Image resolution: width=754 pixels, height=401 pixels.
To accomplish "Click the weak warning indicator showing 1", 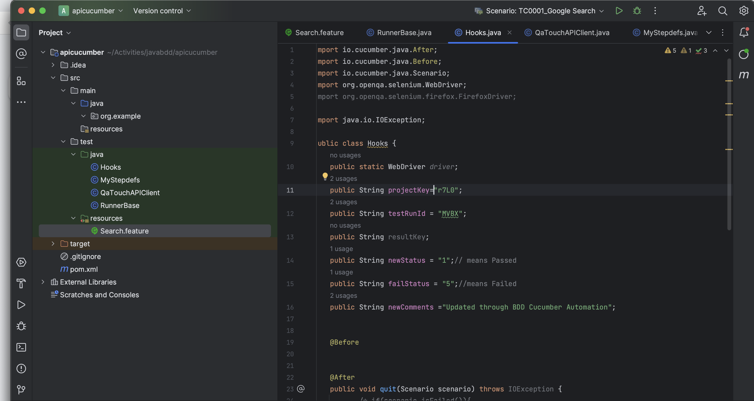I will pos(686,51).
